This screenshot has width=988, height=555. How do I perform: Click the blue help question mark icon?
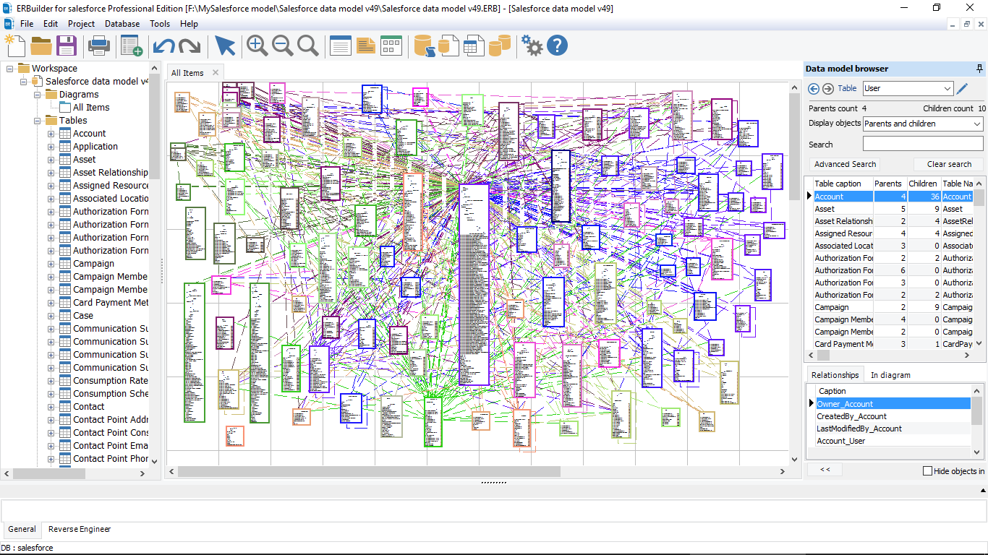tap(557, 46)
